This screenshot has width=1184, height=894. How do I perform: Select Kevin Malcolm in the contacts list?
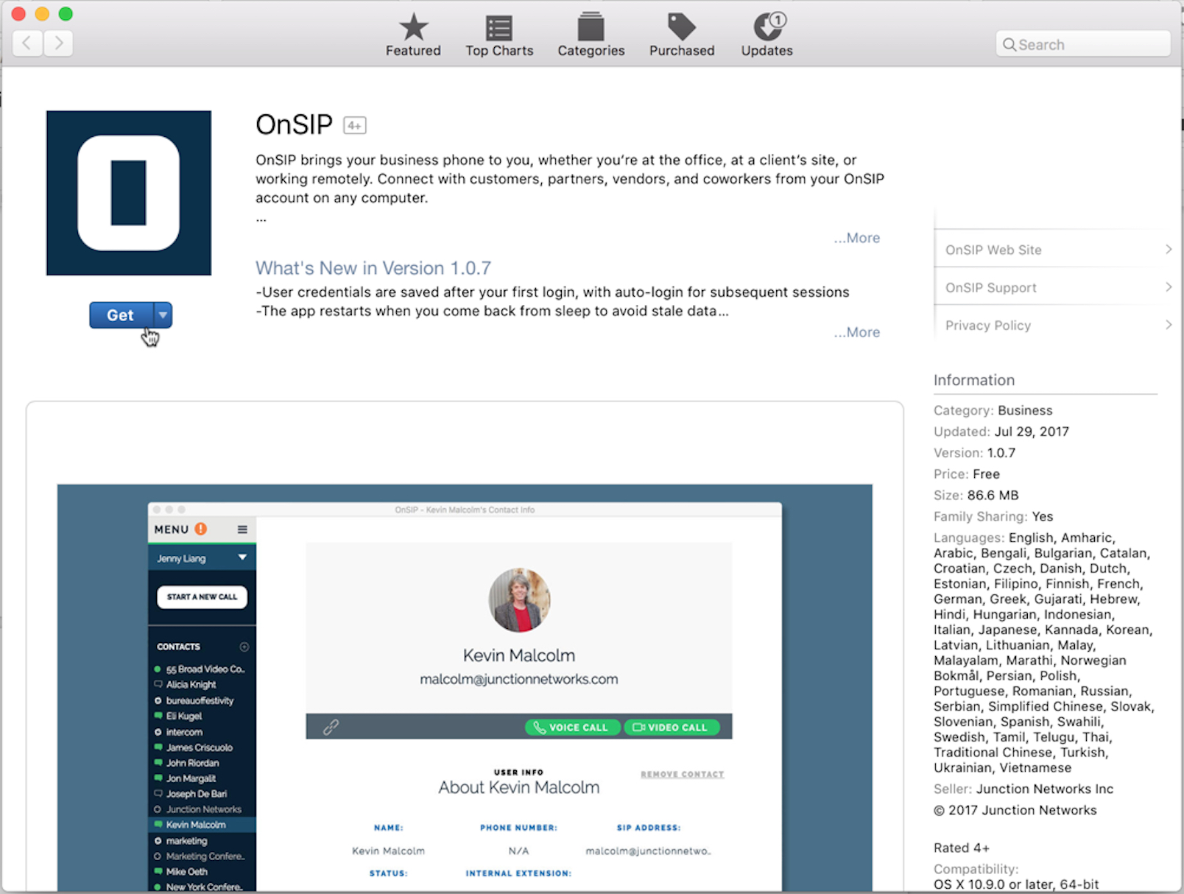pos(202,825)
